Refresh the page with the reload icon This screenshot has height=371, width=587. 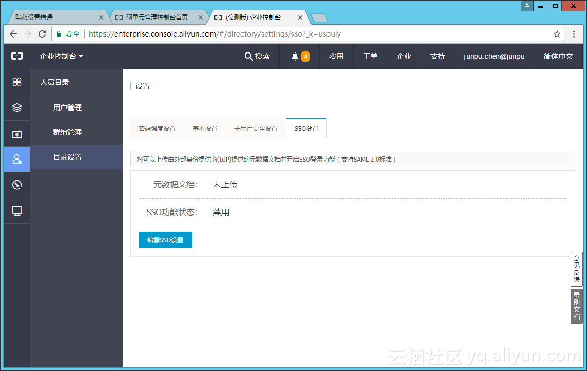pyautogui.click(x=43, y=34)
